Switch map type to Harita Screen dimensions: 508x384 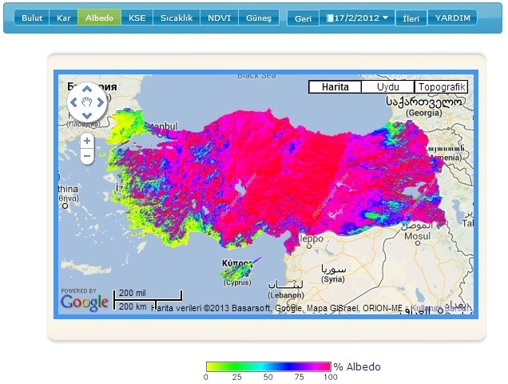(x=335, y=87)
